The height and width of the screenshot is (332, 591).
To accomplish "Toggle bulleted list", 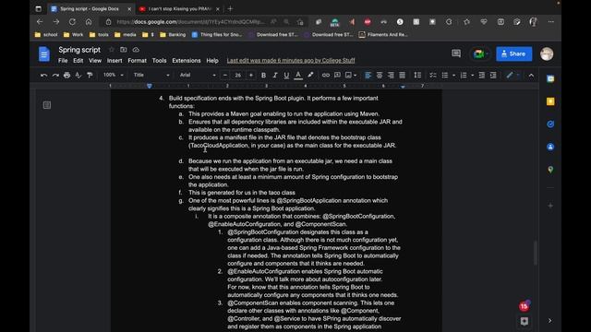I will pyautogui.click(x=445, y=76).
